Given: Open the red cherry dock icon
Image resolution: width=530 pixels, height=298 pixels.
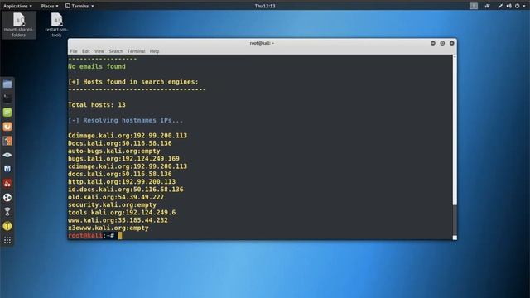Looking at the screenshot, I should point(7,183).
